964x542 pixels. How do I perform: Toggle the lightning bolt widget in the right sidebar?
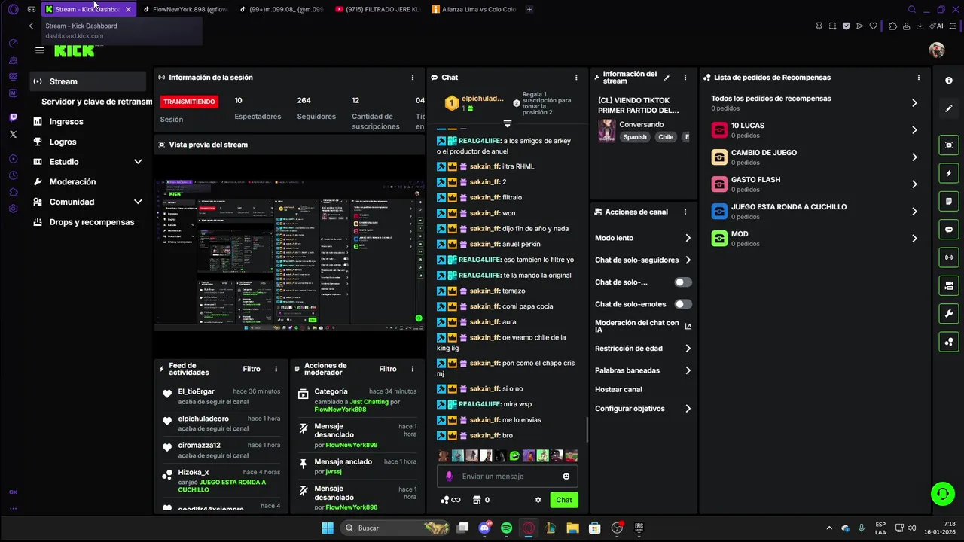coord(949,173)
